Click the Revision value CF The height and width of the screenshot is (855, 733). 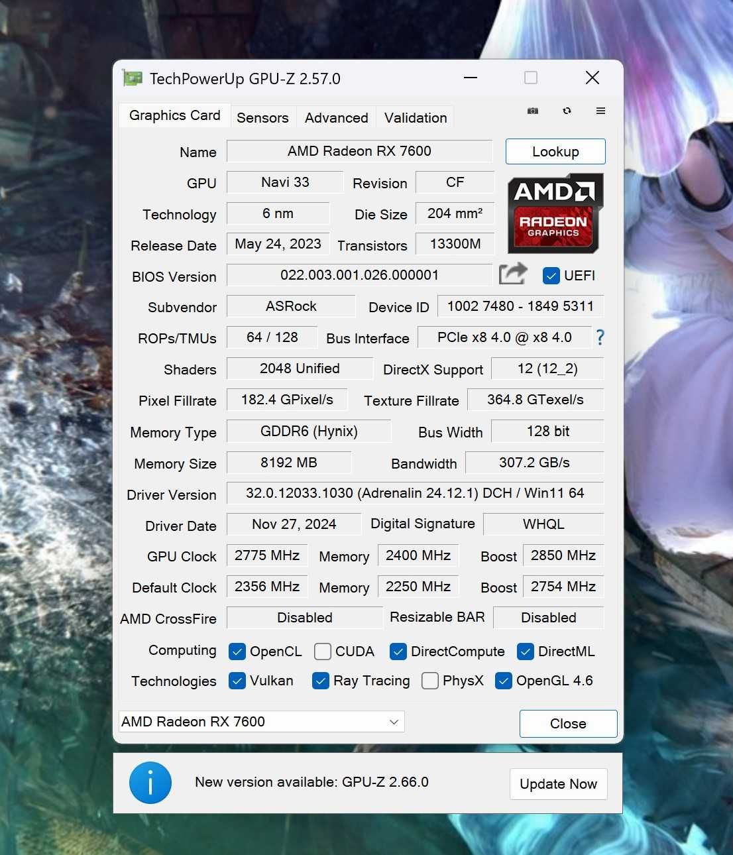click(455, 182)
